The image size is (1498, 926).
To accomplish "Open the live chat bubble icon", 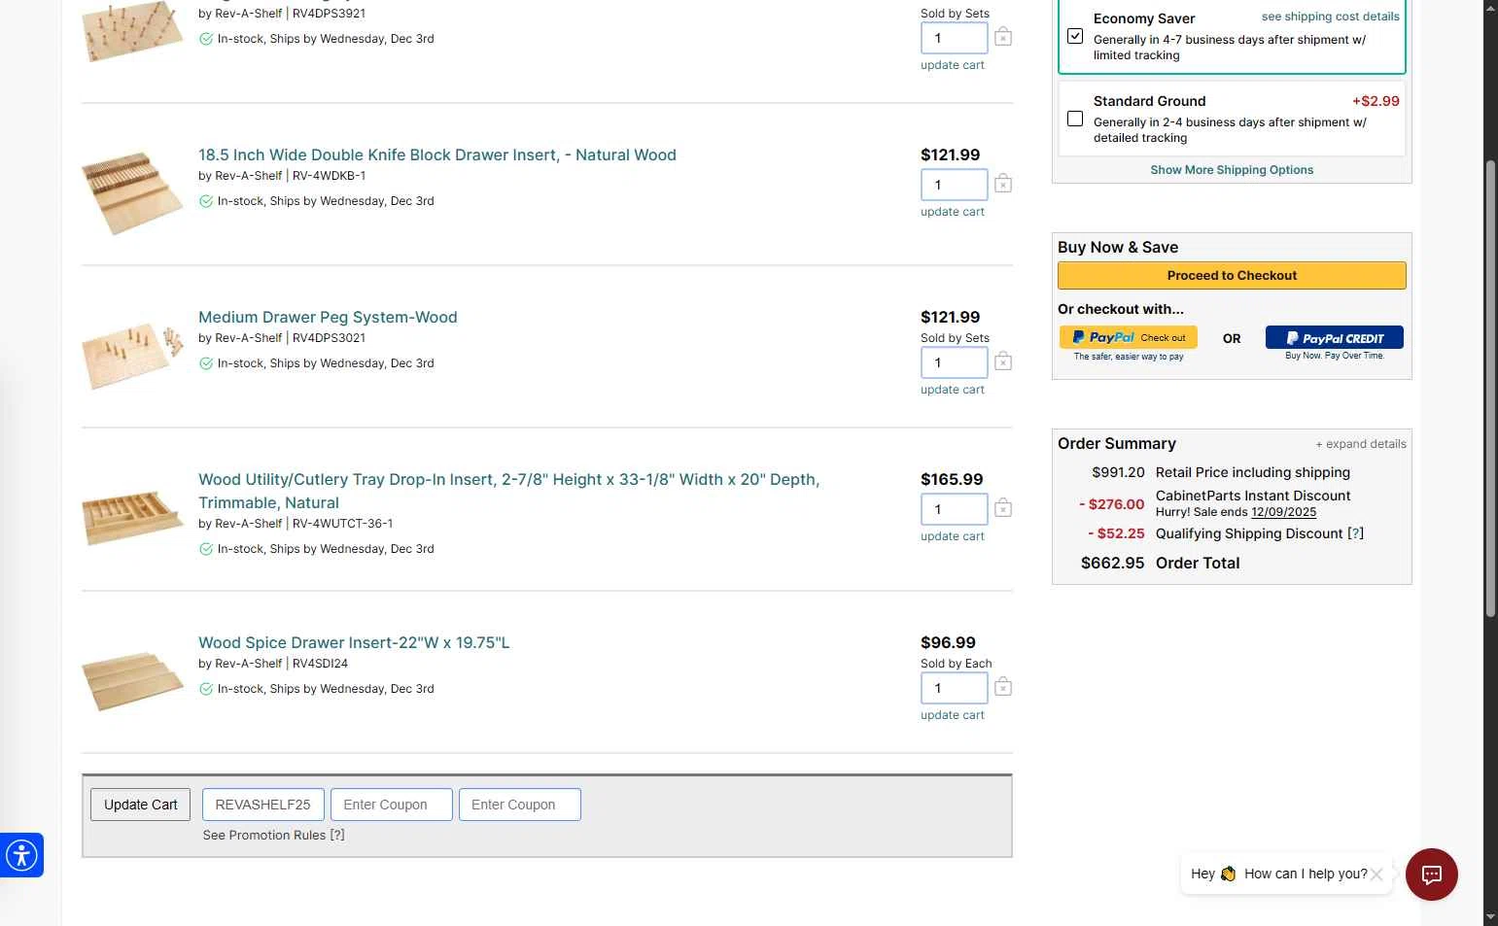I will point(1431,875).
